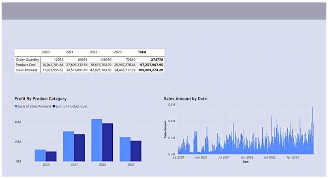Select the Order Quantity row header
Image resolution: width=328 pixels, height=179 pixels.
pyautogui.click(x=27, y=60)
